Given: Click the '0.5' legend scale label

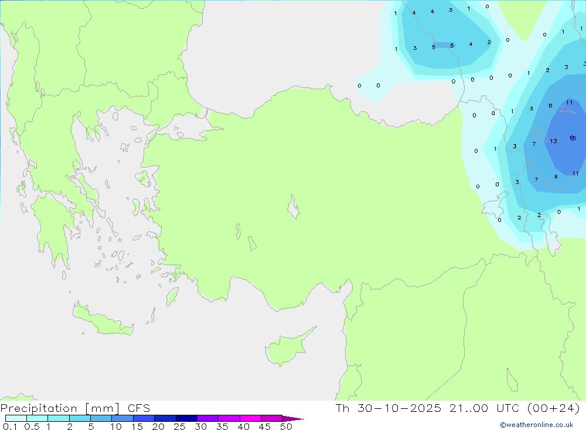Looking at the screenshot, I should tap(32, 426).
